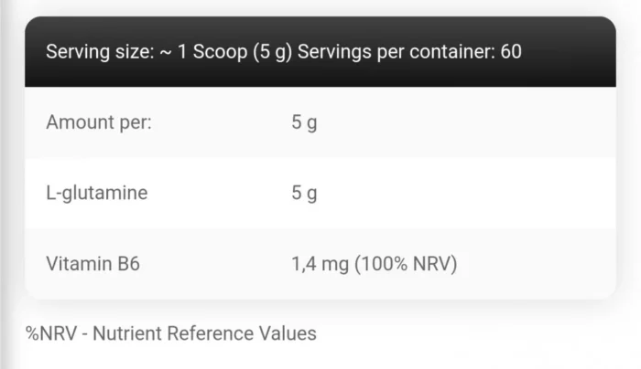Click the 5 g value beside L-glutamine

coord(304,194)
